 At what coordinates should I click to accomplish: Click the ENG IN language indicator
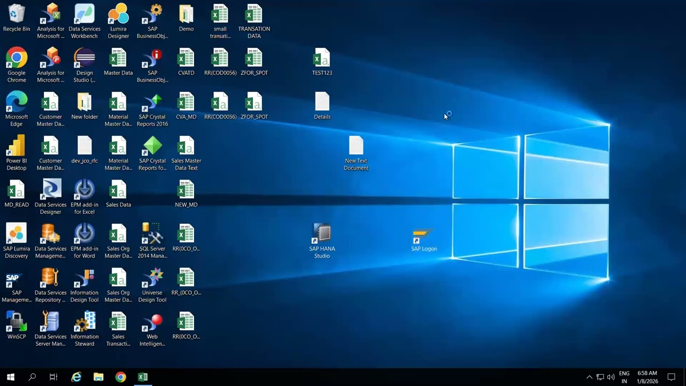(x=624, y=377)
